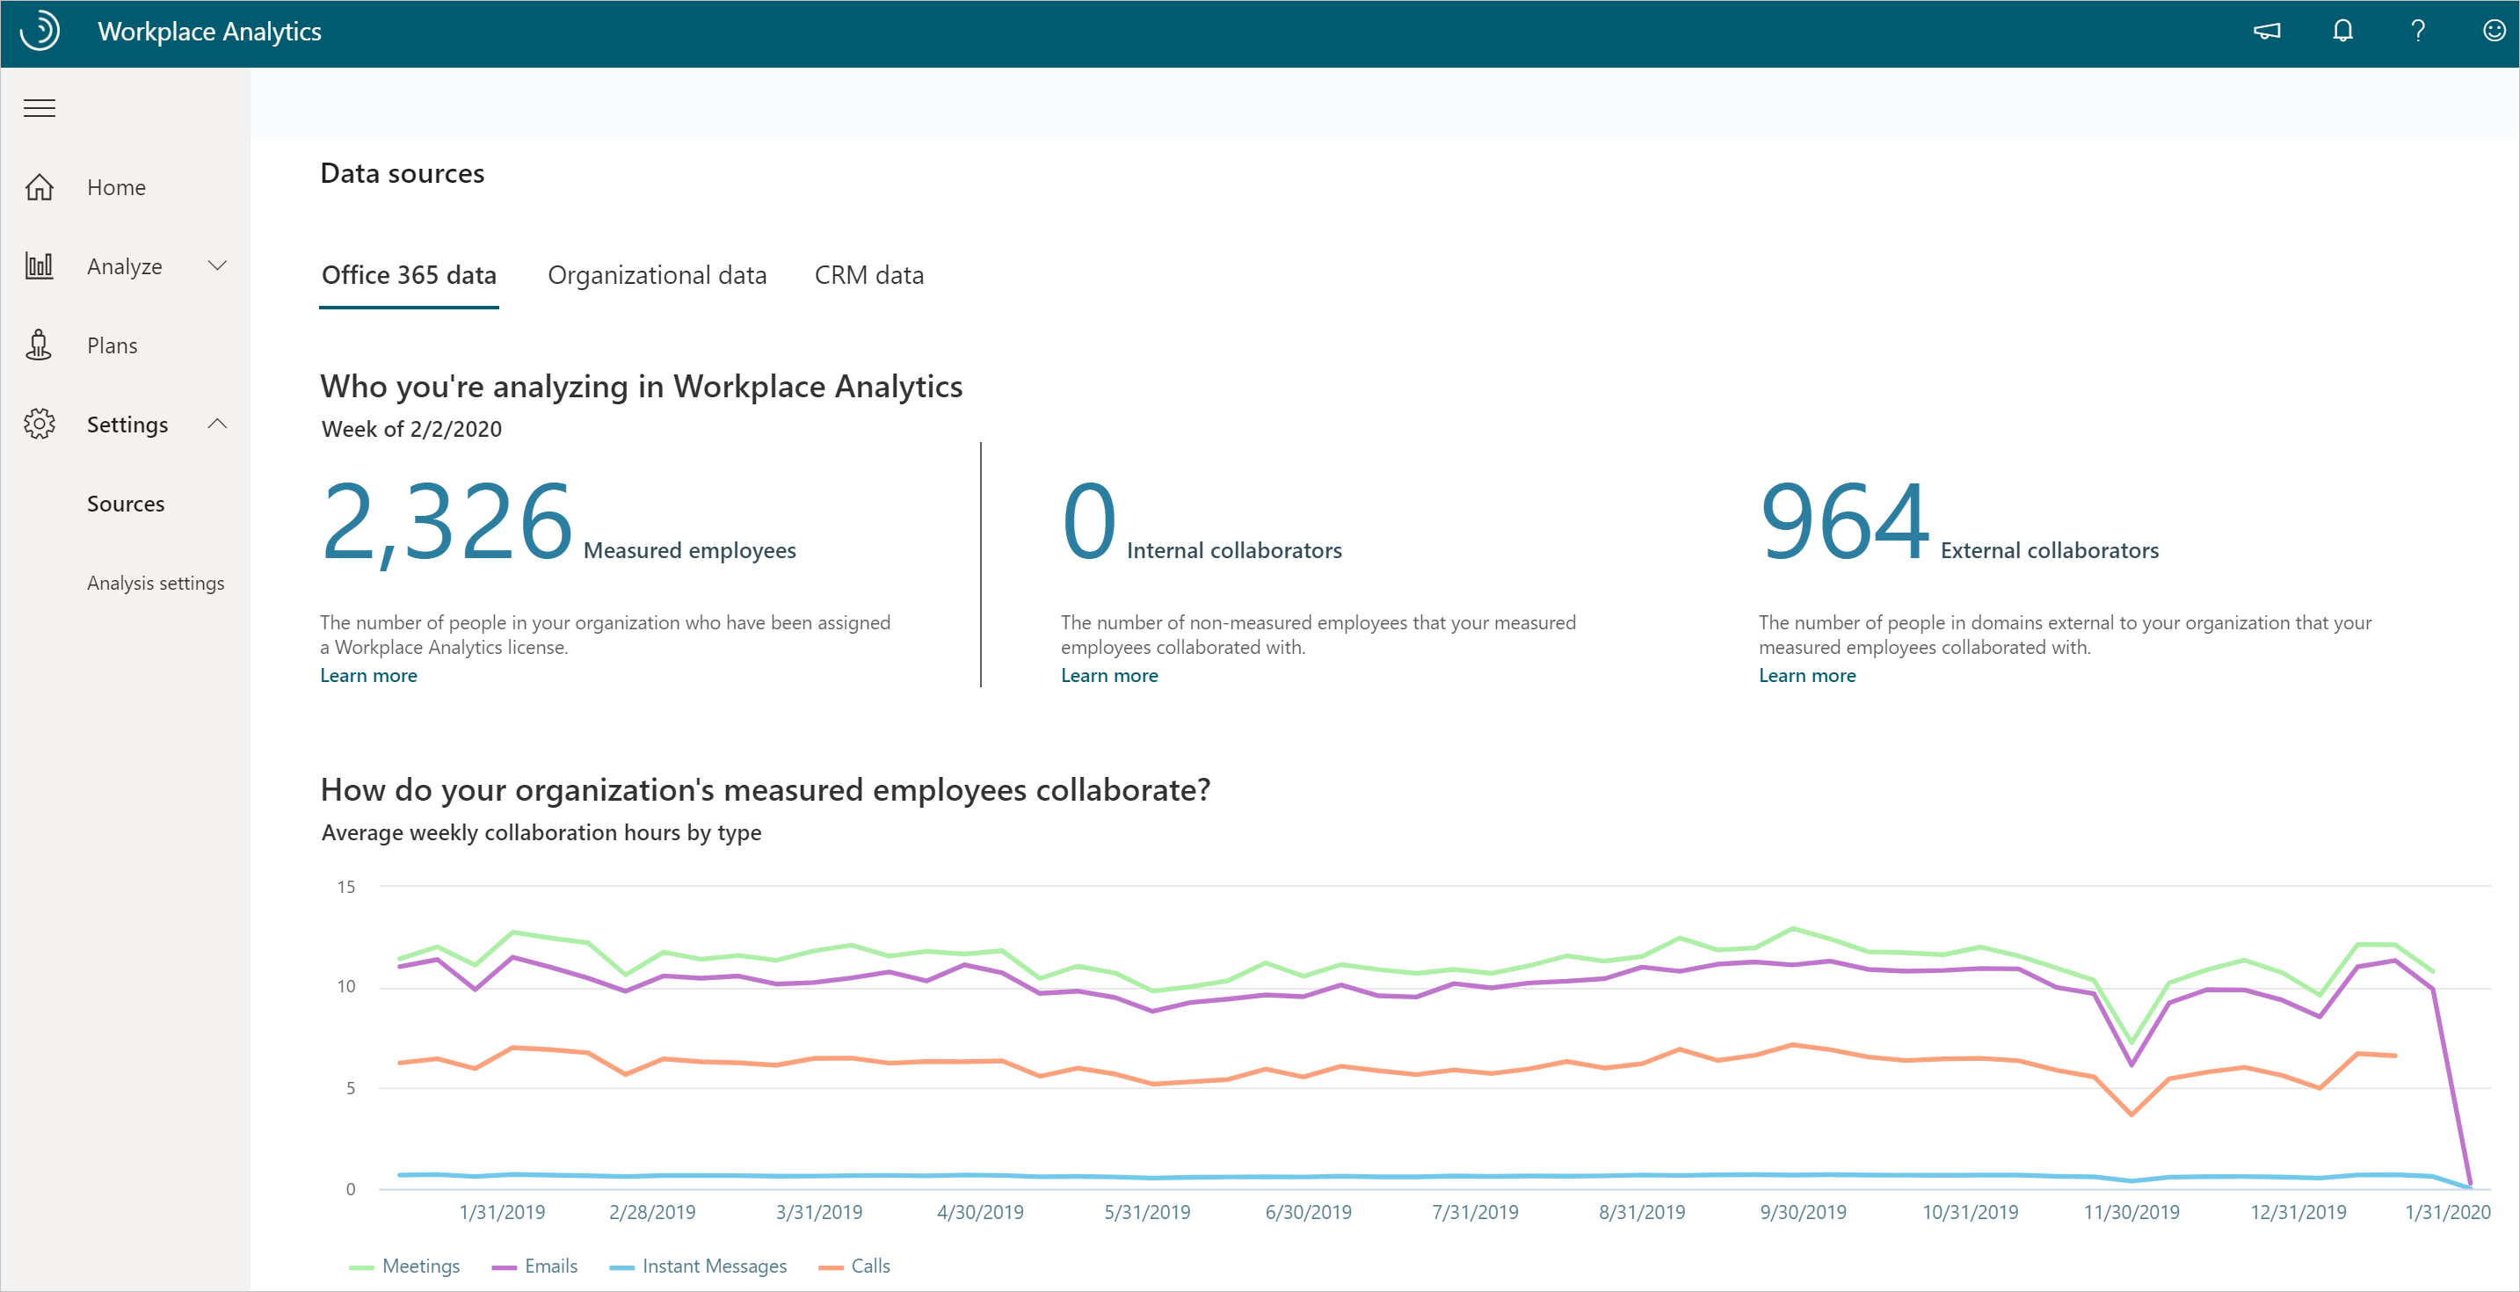This screenshot has width=2520, height=1292.
Task: Select the Organizational data tab
Action: (656, 275)
